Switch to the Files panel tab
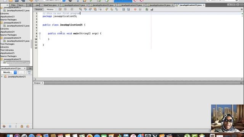This screenshot has height=137, width=244. pos(13,5)
